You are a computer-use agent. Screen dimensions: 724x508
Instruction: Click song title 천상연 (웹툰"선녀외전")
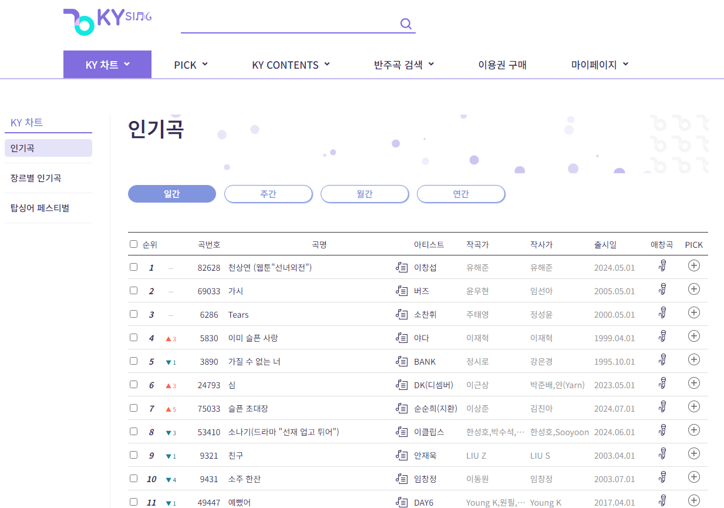click(x=270, y=268)
